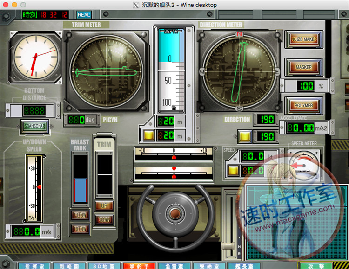
Task: Click the DIRECTION label text
Action: click(x=237, y=120)
